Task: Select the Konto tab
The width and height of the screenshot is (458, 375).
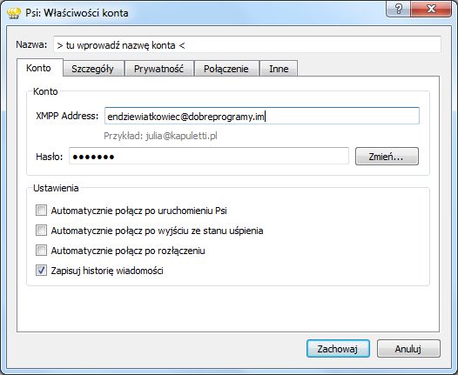Action: [40, 68]
